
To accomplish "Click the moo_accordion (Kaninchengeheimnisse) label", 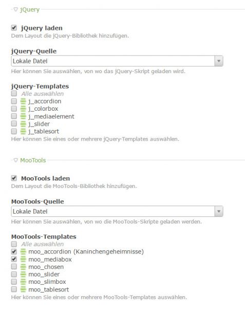I will point(86,252).
